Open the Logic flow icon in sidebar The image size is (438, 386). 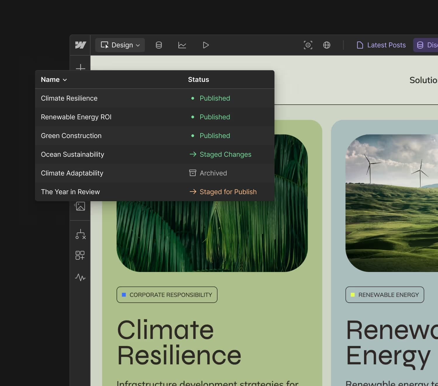pos(81,234)
